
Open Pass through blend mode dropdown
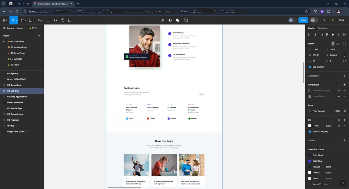[x=320, y=111]
